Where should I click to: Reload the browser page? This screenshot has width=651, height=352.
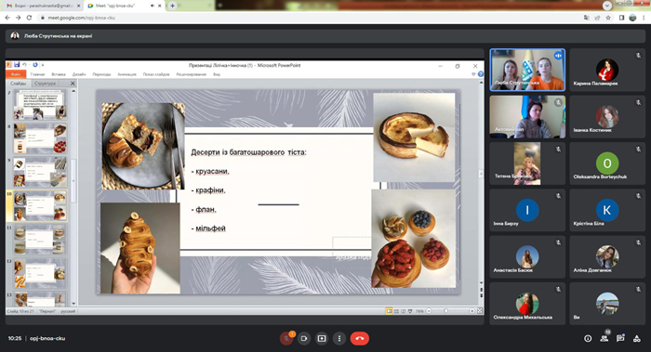29,18
